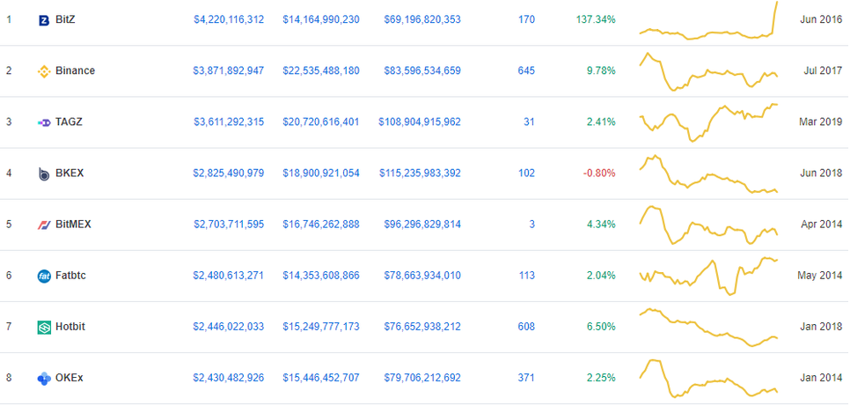This screenshot has height=406, width=850.
Task: Open the OKEx exchange link
Action: pos(70,378)
